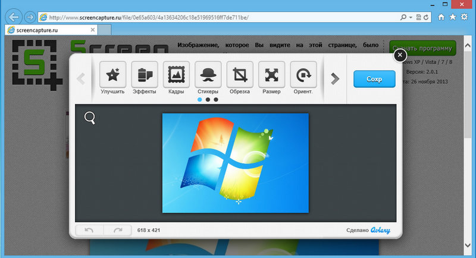This screenshot has height=258, width=476.
Task: Go to first tool page dot
Action: [200, 99]
